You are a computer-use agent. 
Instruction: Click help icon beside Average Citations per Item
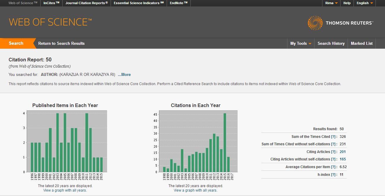pos(333,167)
